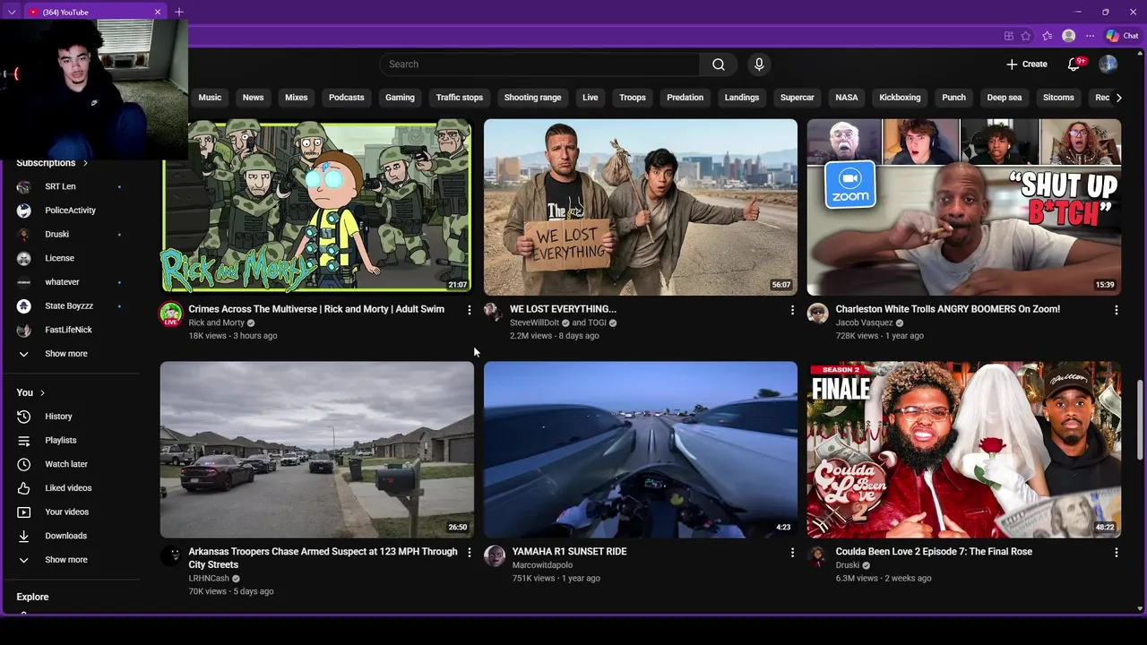Start voice search with the microphone
The height and width of the screenshot is (645, 1147).
click(759, 64)
